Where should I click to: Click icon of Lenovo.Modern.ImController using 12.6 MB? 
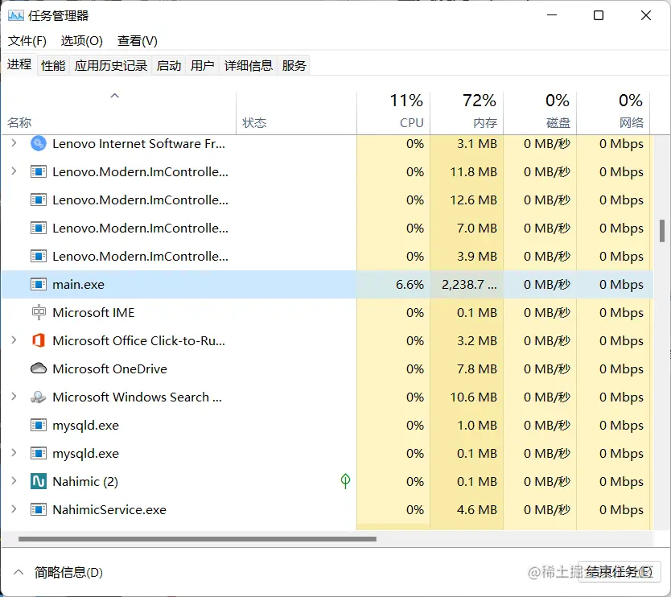click(39, 200)
